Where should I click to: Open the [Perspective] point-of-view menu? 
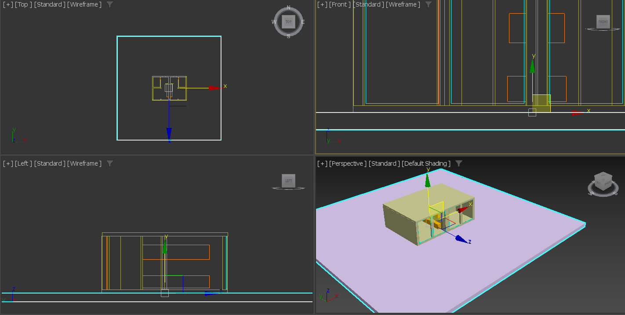click(348, 163)
